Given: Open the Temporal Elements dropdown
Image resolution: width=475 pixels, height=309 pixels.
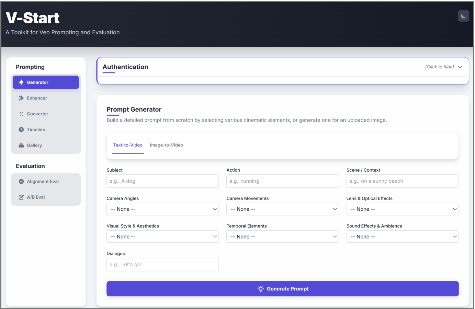Looking at the screenshot, I should click(283, 237).
